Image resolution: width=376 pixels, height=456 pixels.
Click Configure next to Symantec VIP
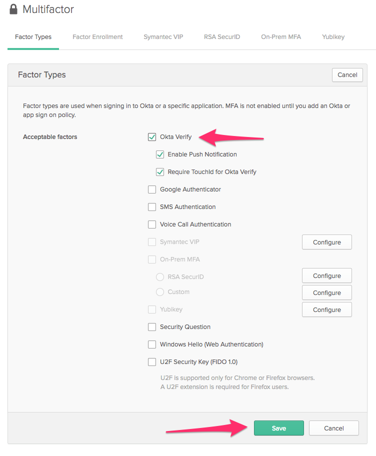click(326, 242)
